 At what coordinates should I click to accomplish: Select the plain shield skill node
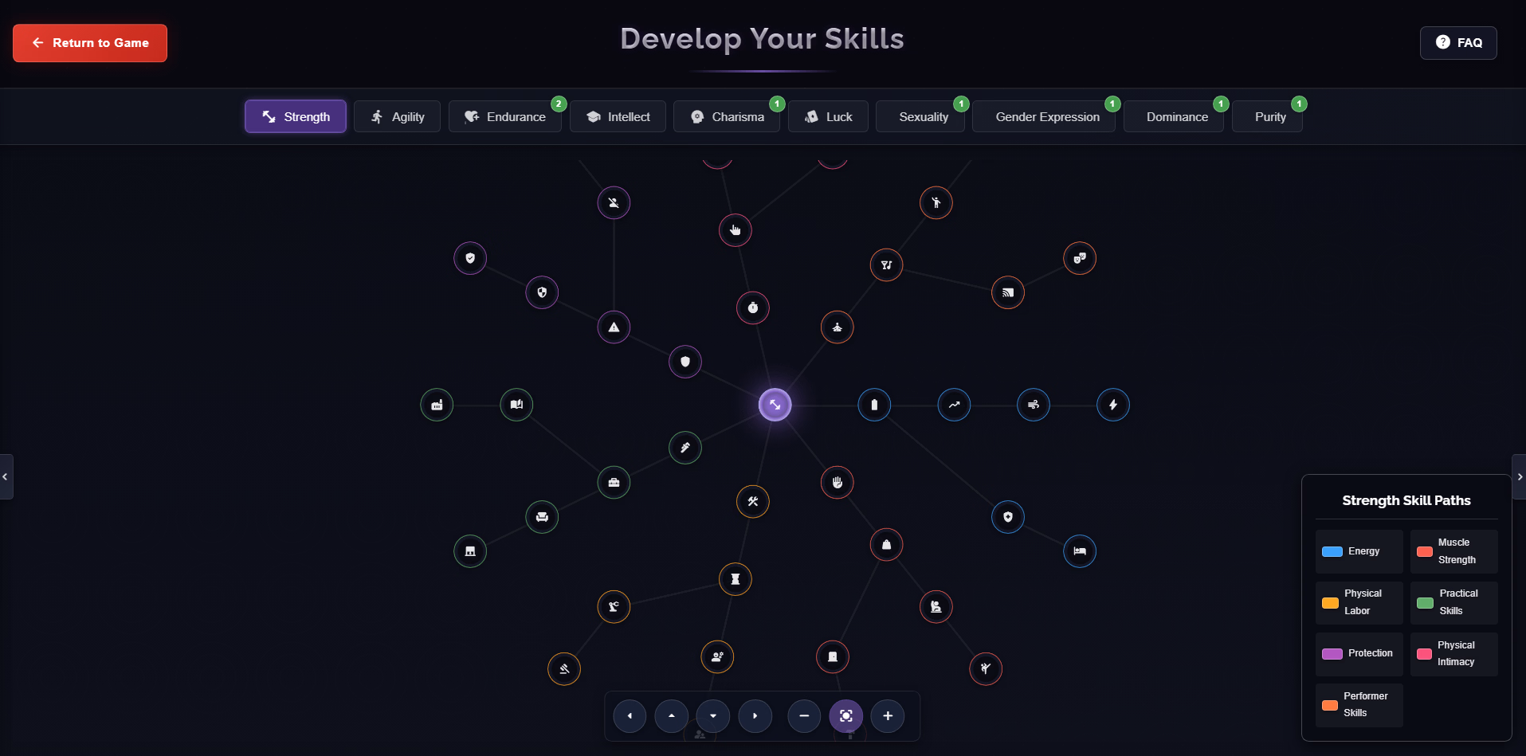point(685,362)
